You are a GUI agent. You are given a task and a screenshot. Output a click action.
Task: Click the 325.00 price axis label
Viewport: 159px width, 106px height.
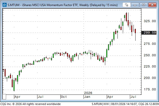point(150,21)
